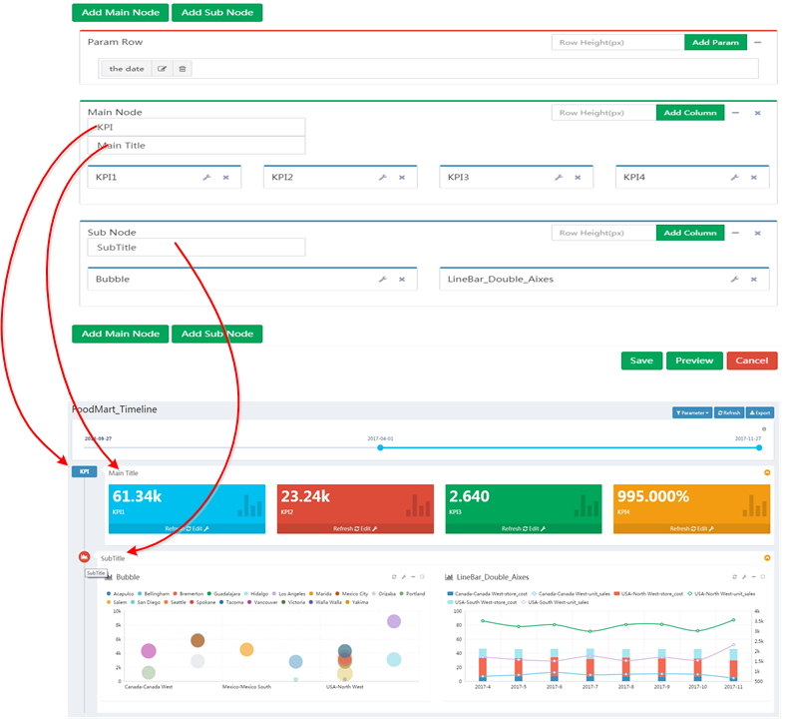This screenshot has width=785, height=719.
Task: Edit the Bubble chart widget
Action: (x=404, y=577)
